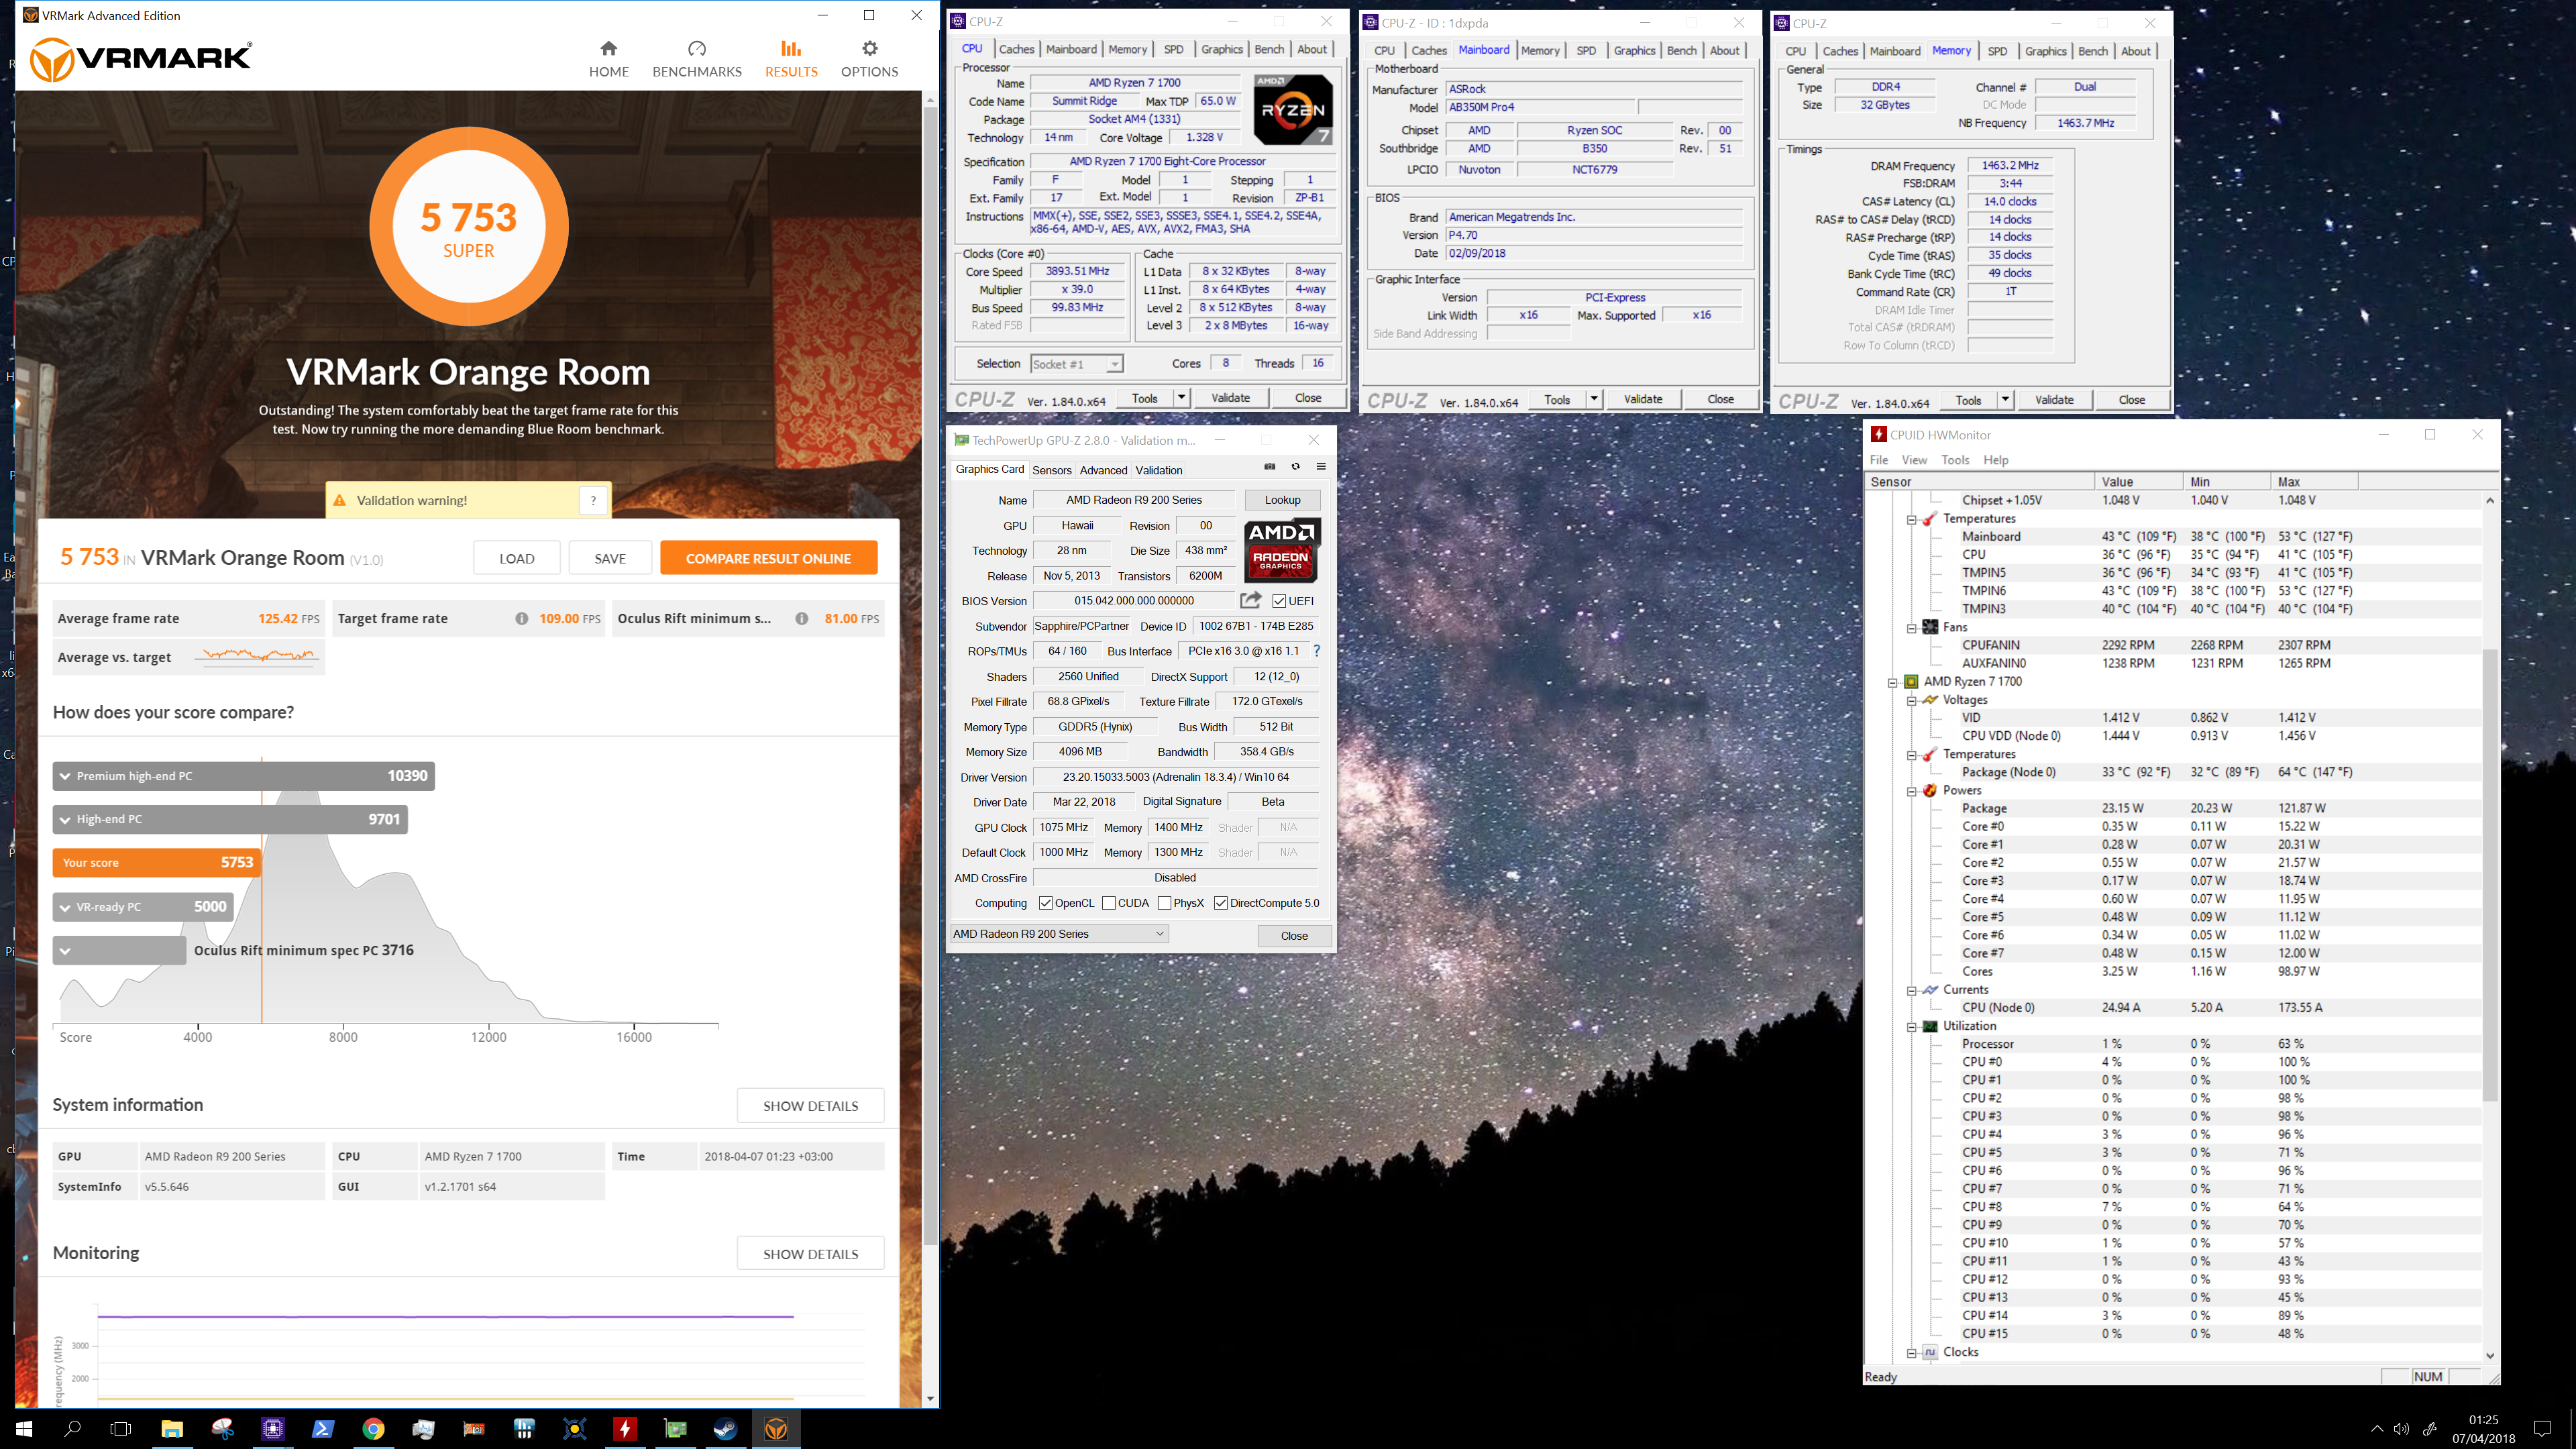This screenshot has width=2576, height=1449.
Task: Open PowerShell from taskbar
Action: pyautogui.click(x=323, y=1428)
